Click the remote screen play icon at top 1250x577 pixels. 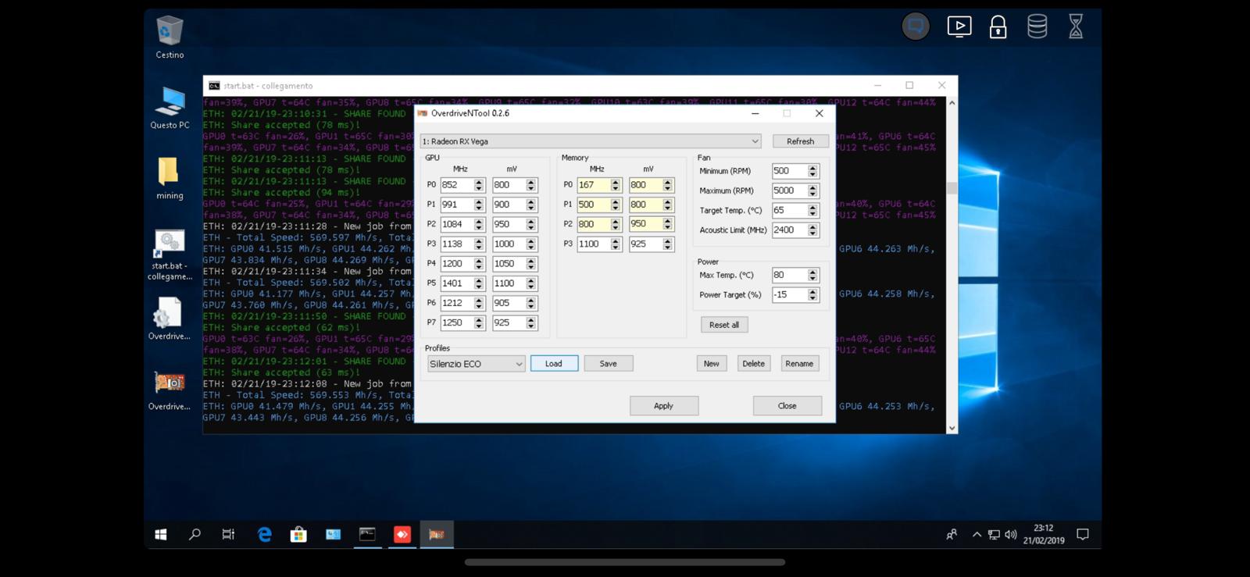point(959,27)
